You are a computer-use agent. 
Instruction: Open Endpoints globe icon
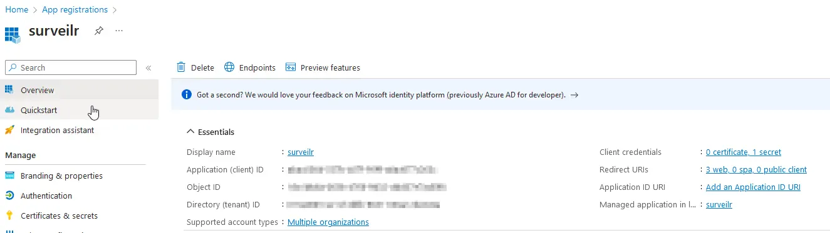tap(229, 67)
